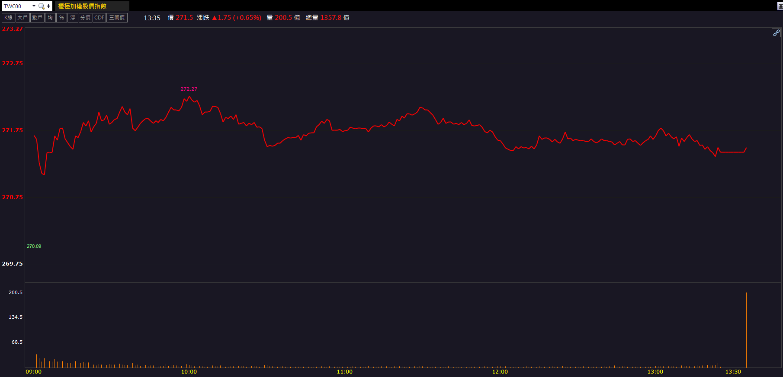783x377 pixels.
Task: Click the TWC00 symbol input field
Action: click(16, 6)
